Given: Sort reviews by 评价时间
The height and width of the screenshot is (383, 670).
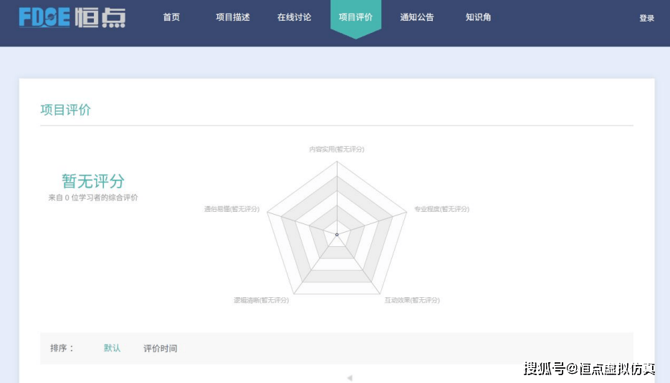Looking at the screenshot, I should tap(160, 349).
